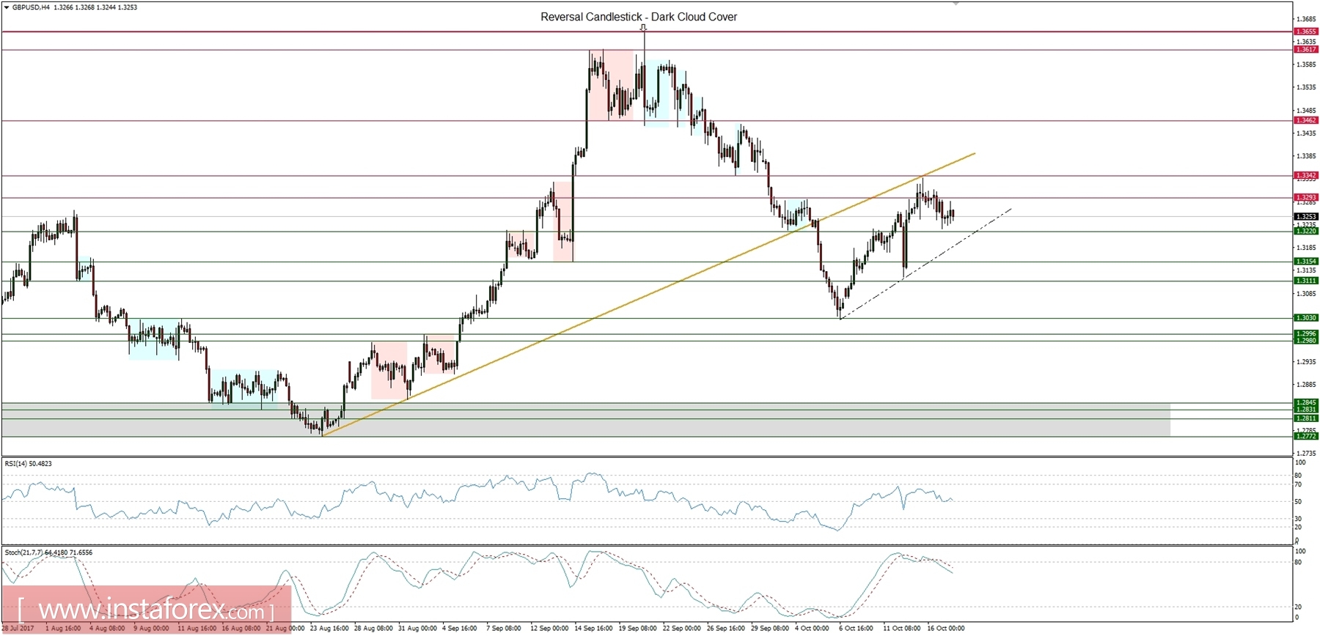Screen dimensions: 1320x636
Task: Select the green 1.2996 support price label
Action: [1306, 333]
